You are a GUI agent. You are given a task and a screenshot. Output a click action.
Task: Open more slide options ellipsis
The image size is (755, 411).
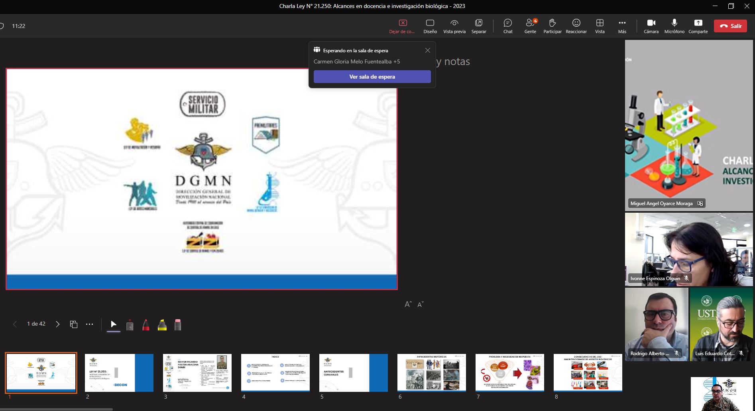point(90,324)
